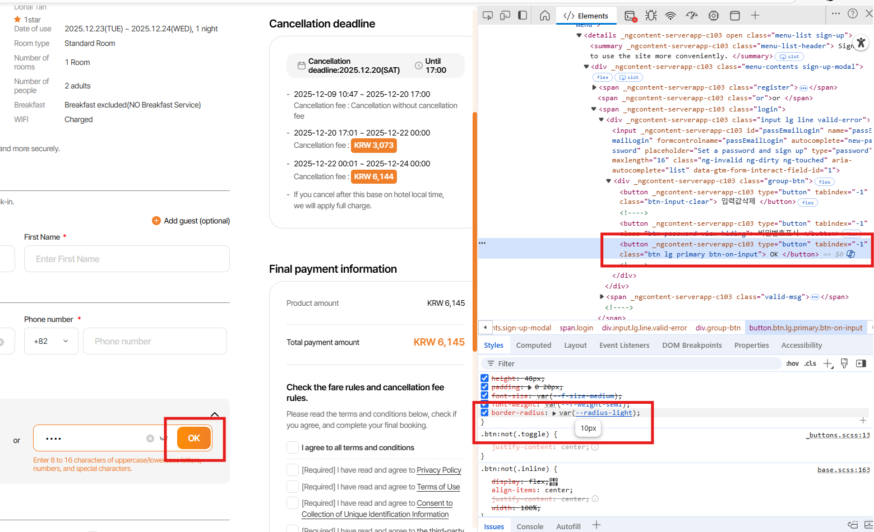
Task: Click the Enter First Name field
Action: [x=127, y=259]
